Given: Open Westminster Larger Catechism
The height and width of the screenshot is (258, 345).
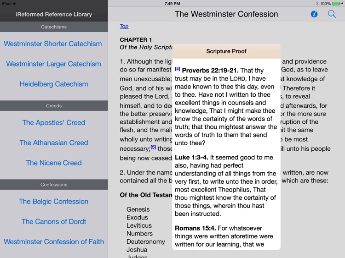Looking at the screenshot, I should 53,64.
